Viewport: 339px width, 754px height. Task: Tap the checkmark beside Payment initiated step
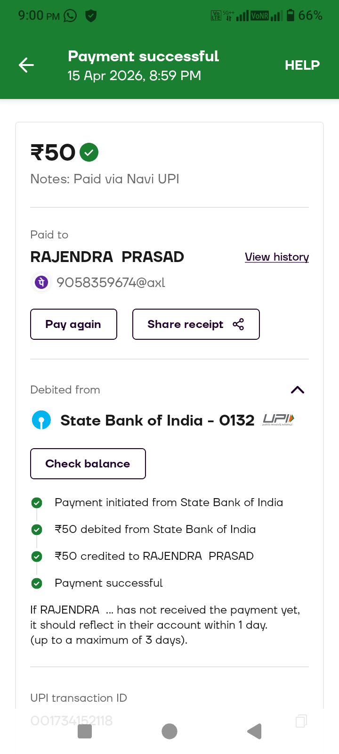point(37,503)
